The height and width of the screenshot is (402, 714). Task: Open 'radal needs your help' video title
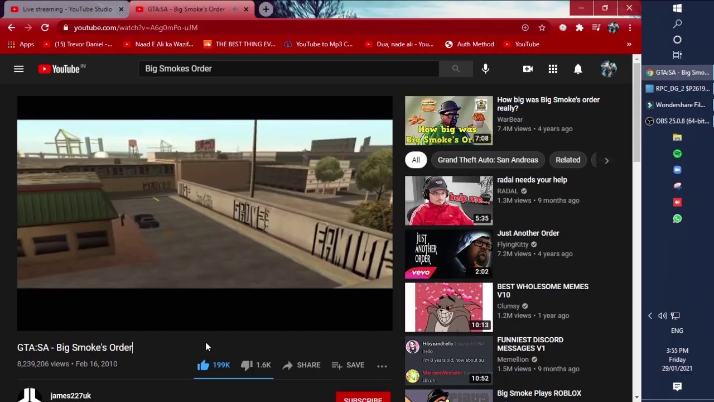(x=532, y=180)
